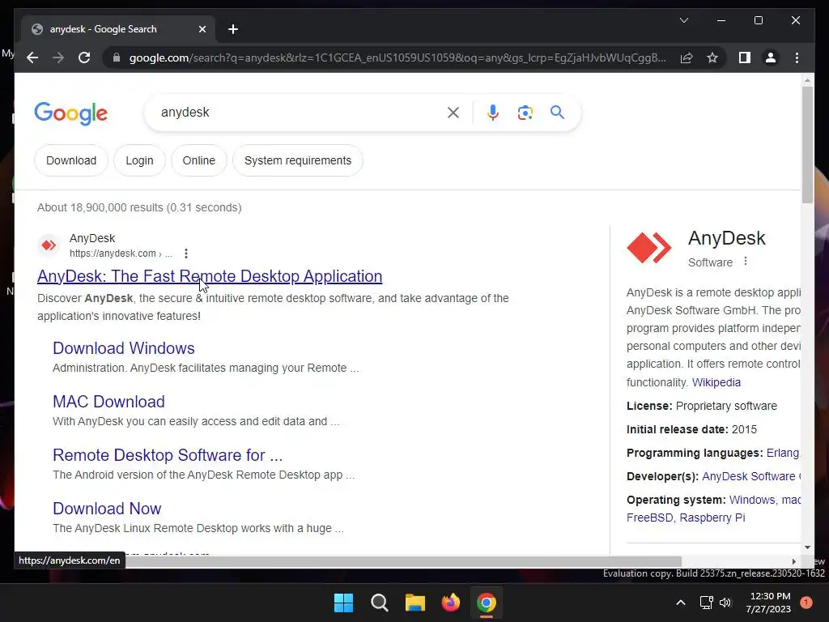Click the scroll down arrow
829x622 pixels.
click(807, 547)
